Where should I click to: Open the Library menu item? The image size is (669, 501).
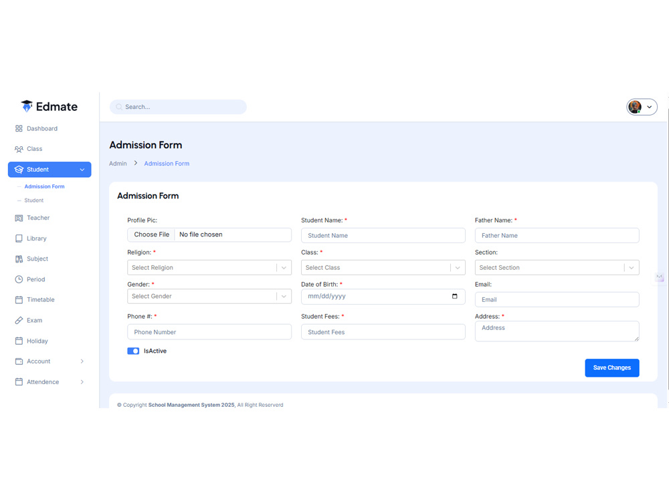point(36,238)
